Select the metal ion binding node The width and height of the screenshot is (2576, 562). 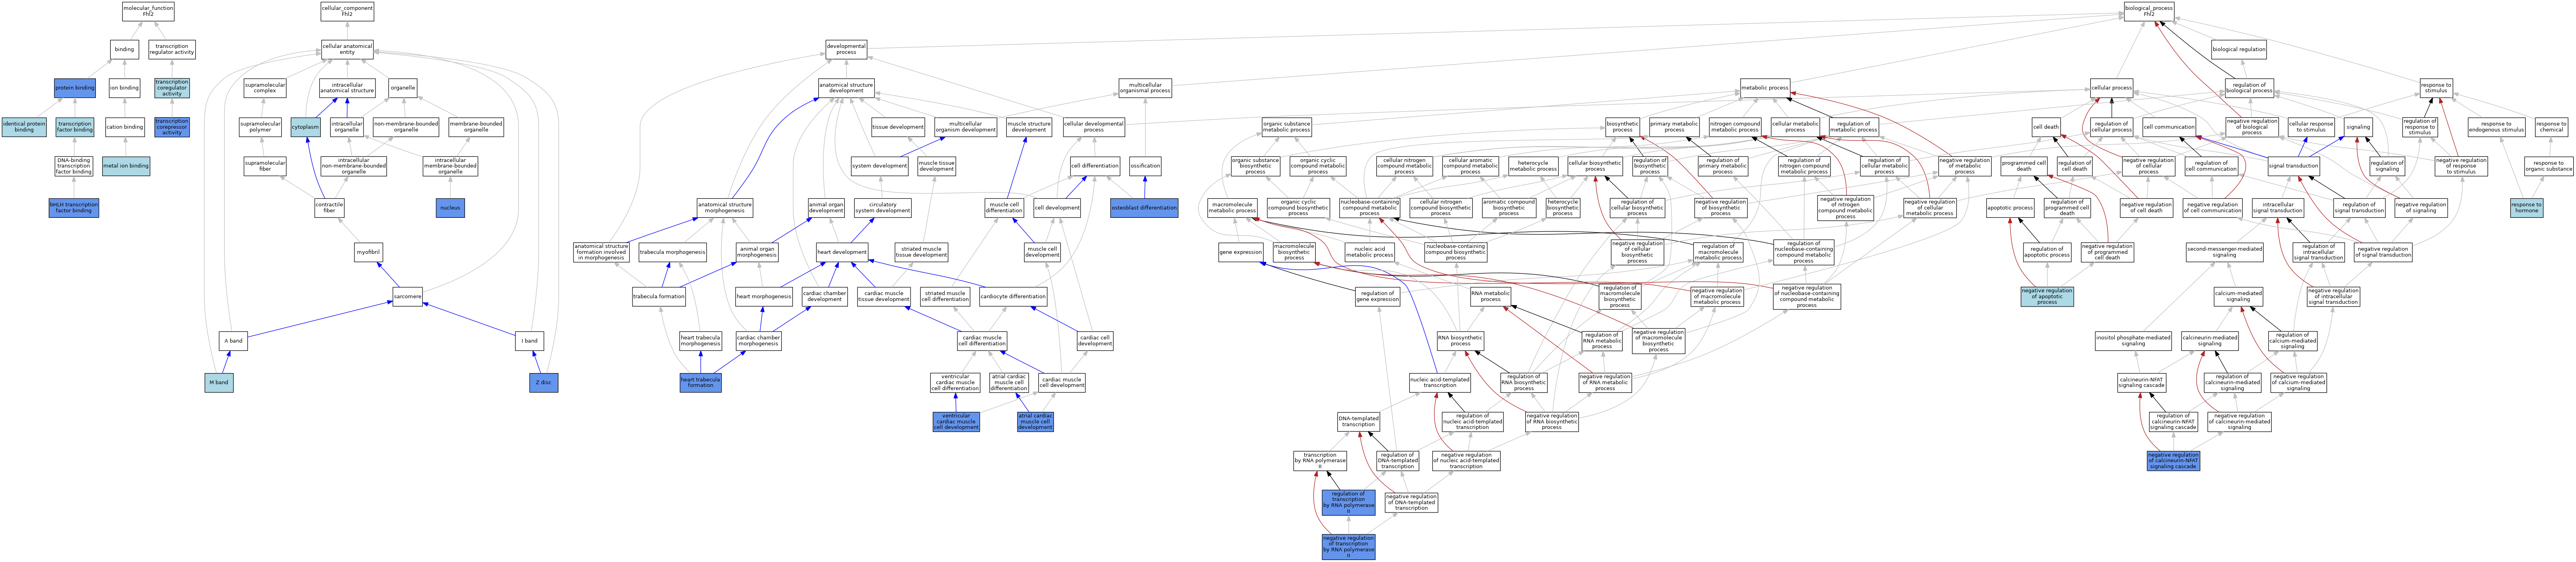click(125, 166)
